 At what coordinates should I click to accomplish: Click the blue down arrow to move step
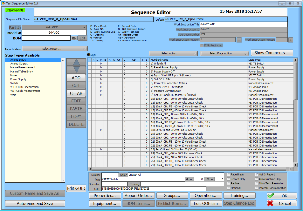point(76,70)
